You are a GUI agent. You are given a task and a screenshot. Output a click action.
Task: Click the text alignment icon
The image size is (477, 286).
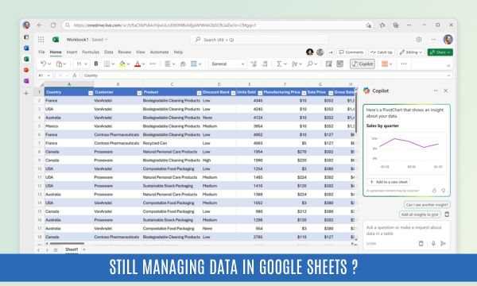[x=167, y=64]
